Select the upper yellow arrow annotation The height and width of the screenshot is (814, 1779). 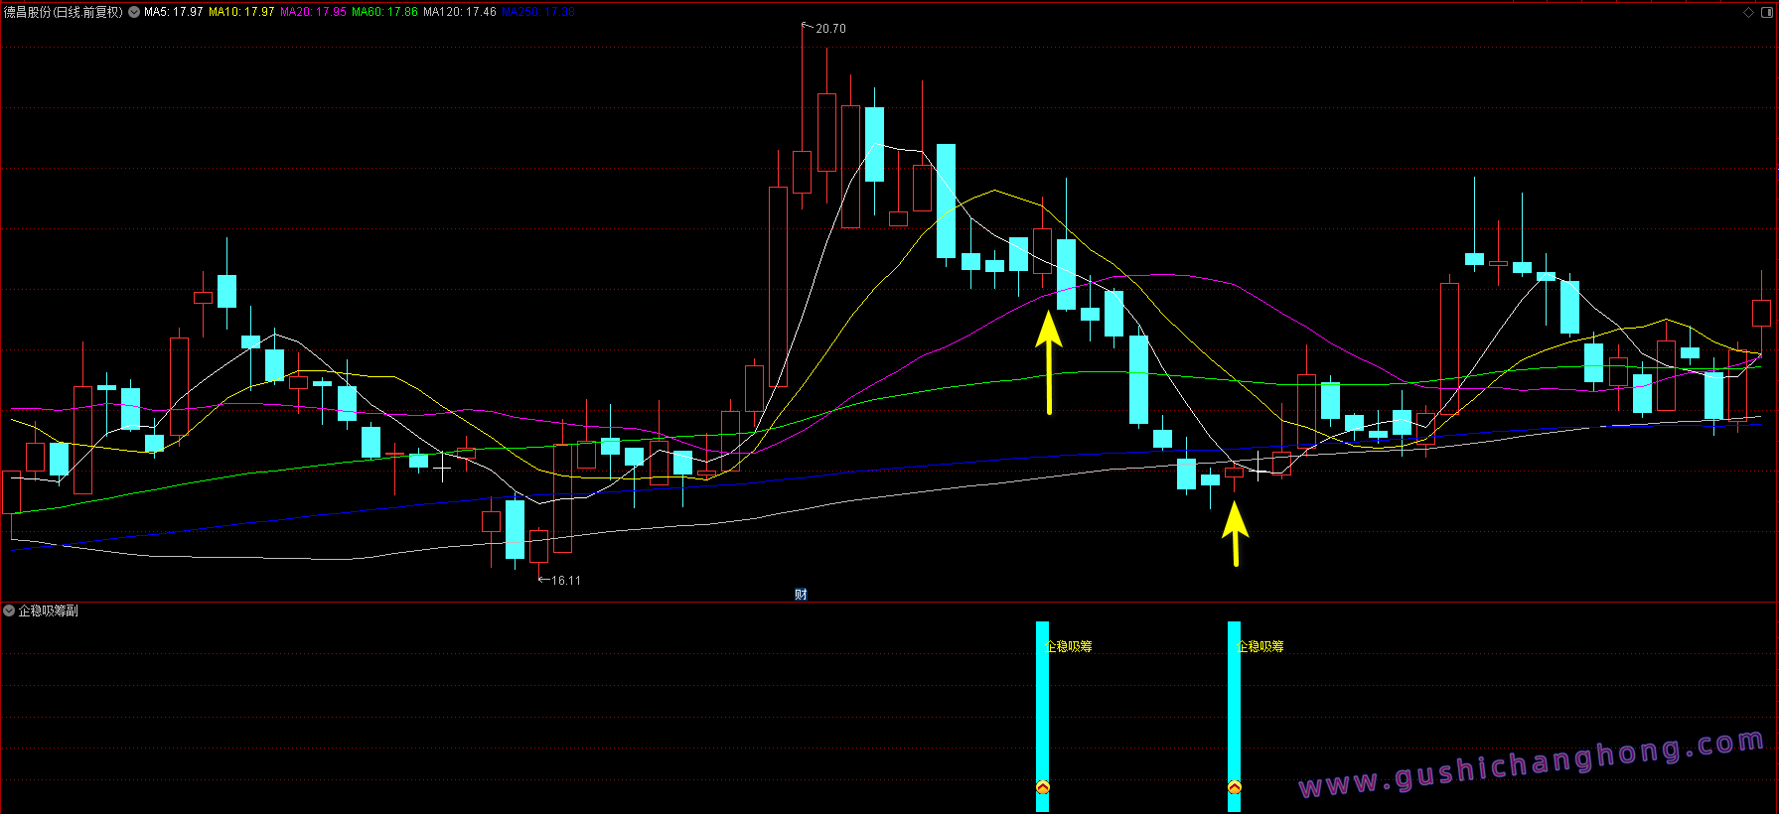(x=1049, y=362)
